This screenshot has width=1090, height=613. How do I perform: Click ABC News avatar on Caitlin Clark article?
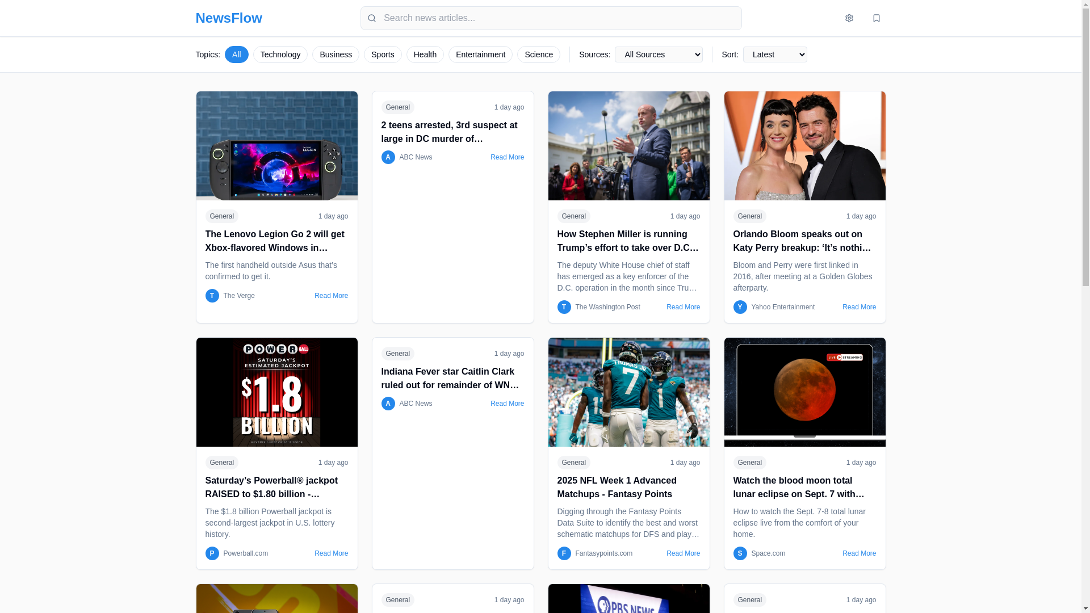coord(388,404)
